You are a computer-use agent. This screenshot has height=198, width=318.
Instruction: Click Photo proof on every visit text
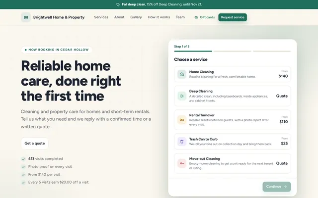(50, 167)
